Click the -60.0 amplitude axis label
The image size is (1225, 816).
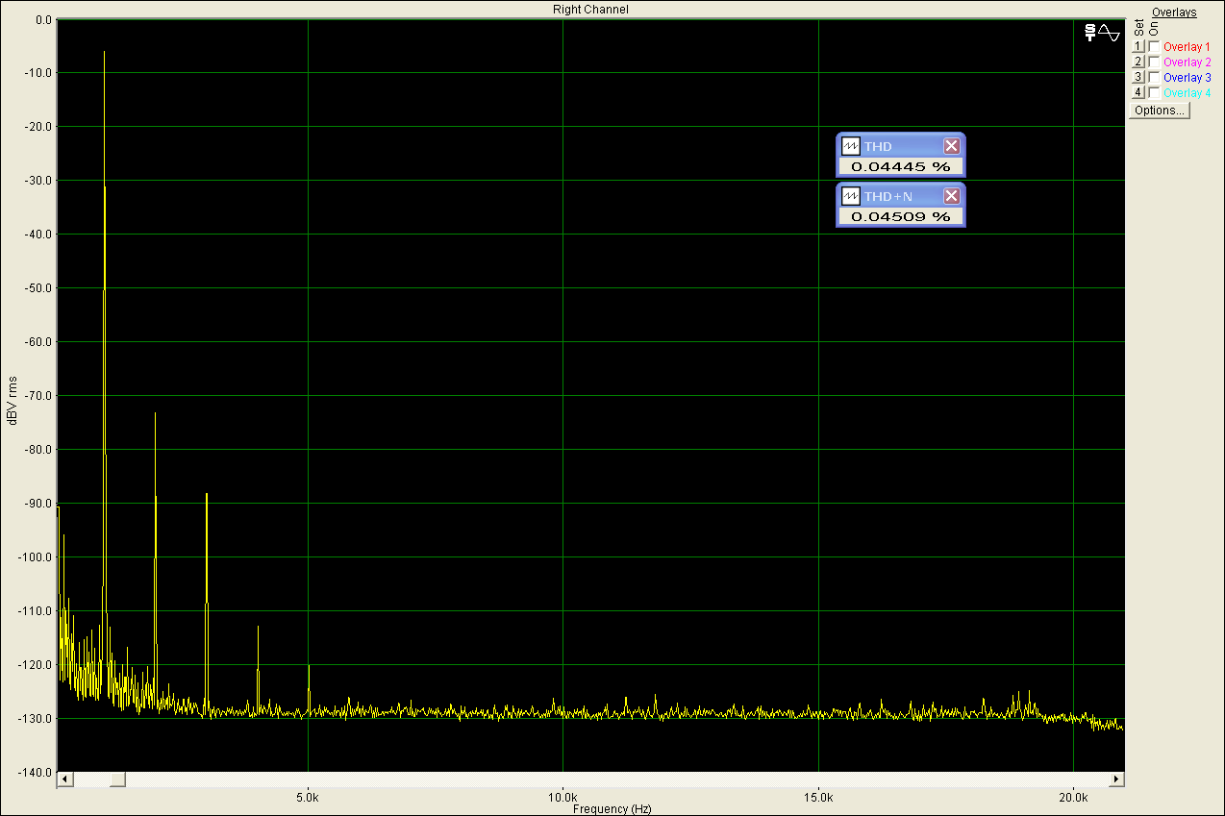(39, 341)
